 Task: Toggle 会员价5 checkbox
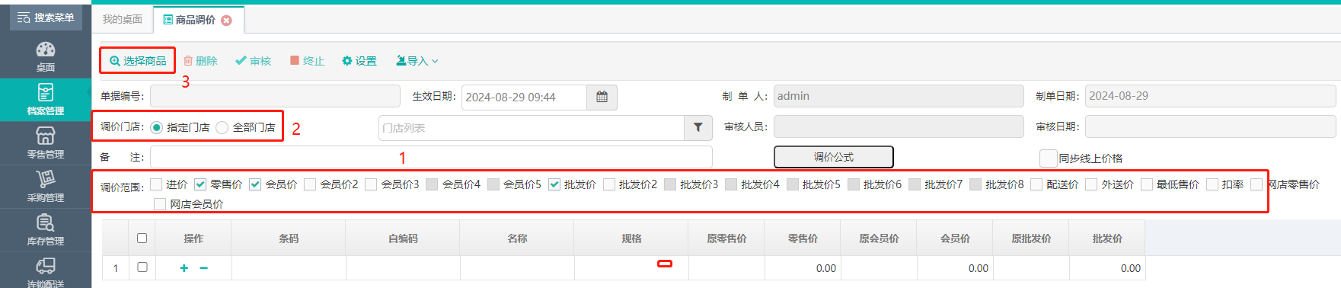pyautogui.click(x=493, y=184)
